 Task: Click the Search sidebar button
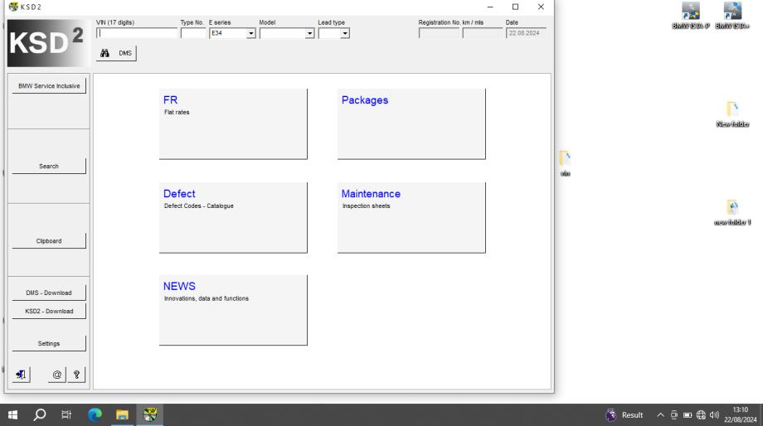(49, 166)
